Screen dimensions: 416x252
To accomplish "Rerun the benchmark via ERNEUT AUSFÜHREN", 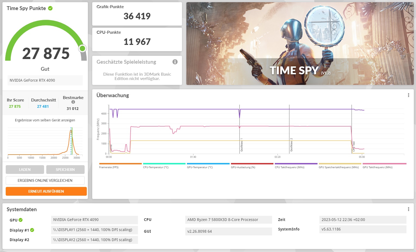I will [x=46, y=191].
